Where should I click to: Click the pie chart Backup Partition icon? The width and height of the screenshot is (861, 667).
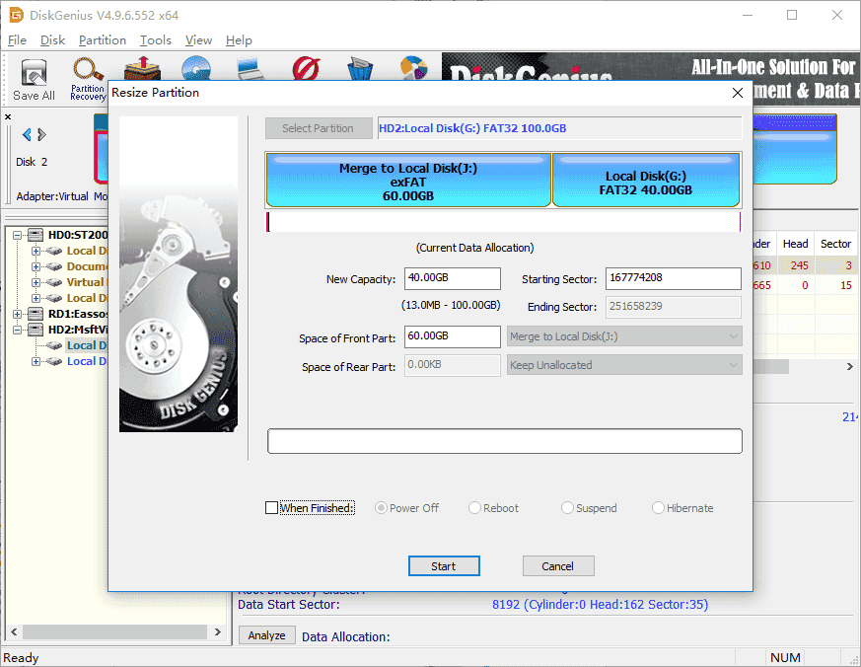pos(413,69)
